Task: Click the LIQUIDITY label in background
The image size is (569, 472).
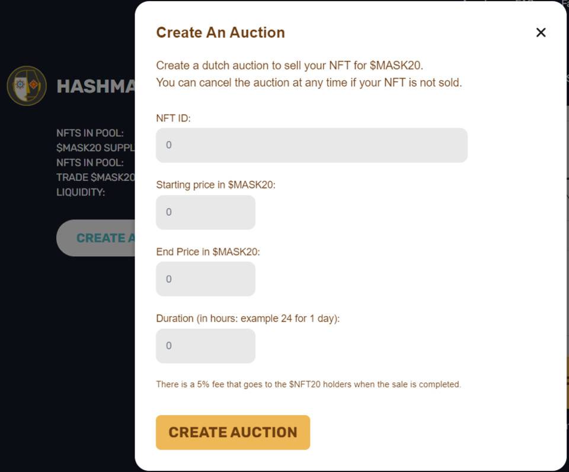Action: [x=81, y=192]
